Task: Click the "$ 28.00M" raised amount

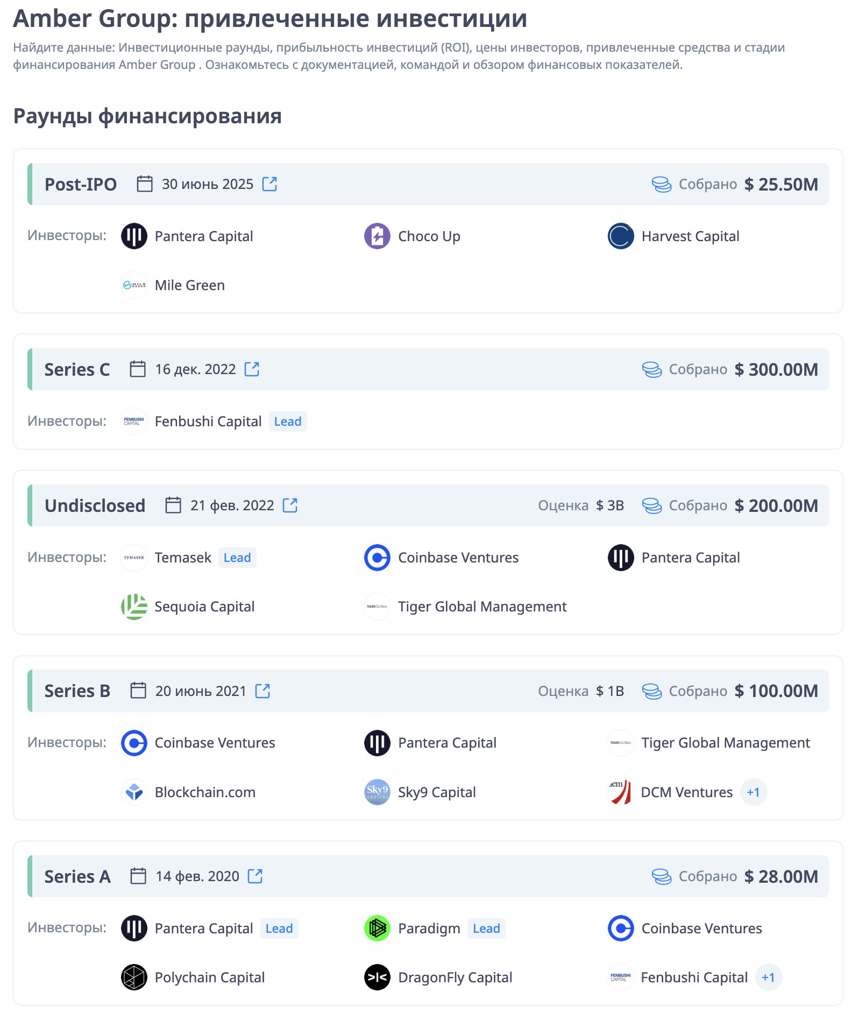Action: 781,876
